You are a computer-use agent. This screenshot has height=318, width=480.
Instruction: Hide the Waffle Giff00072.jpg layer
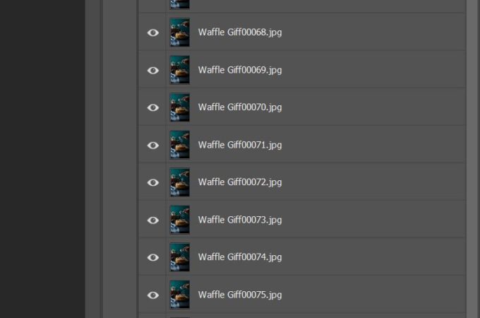point(153,182)
